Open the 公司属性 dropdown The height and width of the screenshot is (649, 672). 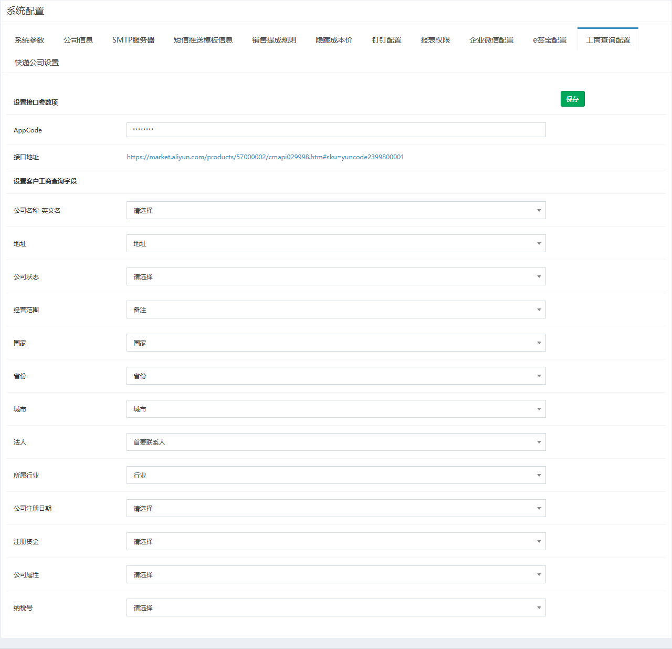(x=336, y=574)
